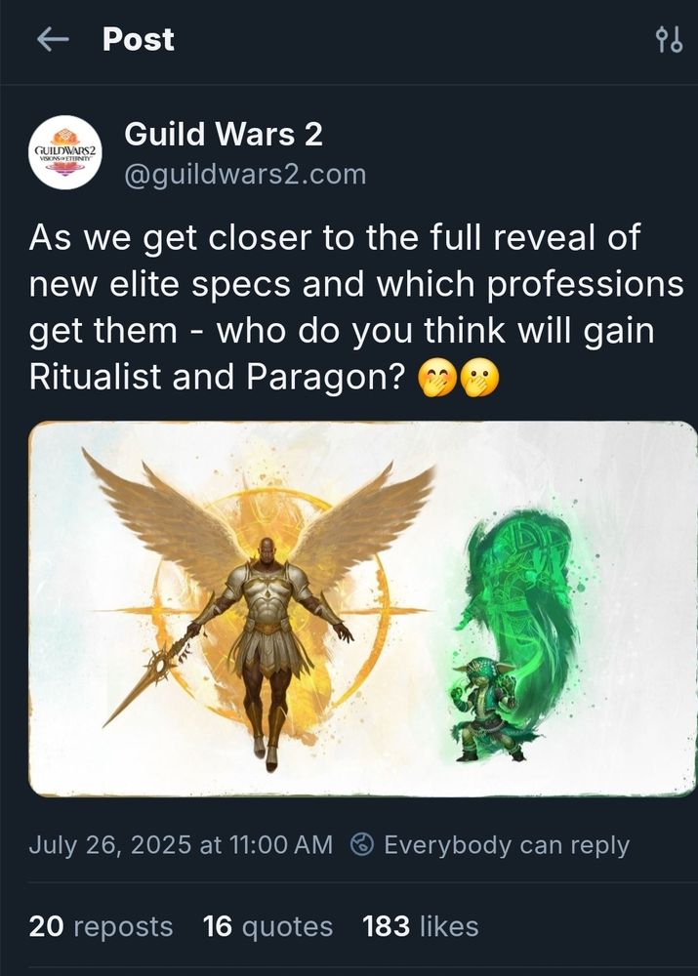Show the 183 likes list
The image size is (698, 976).
pos(421,926)
